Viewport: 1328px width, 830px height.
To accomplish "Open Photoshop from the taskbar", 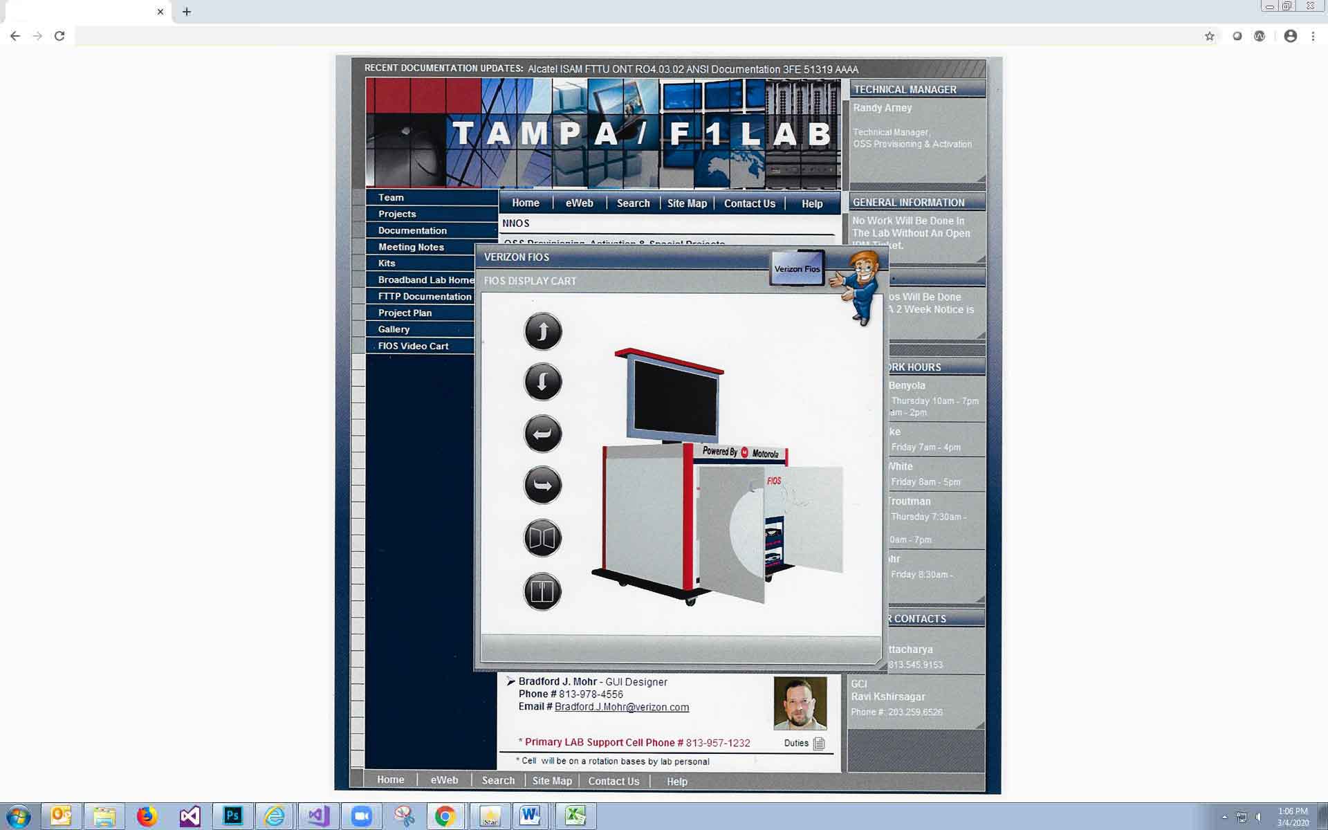I will [x=232, y=816].
